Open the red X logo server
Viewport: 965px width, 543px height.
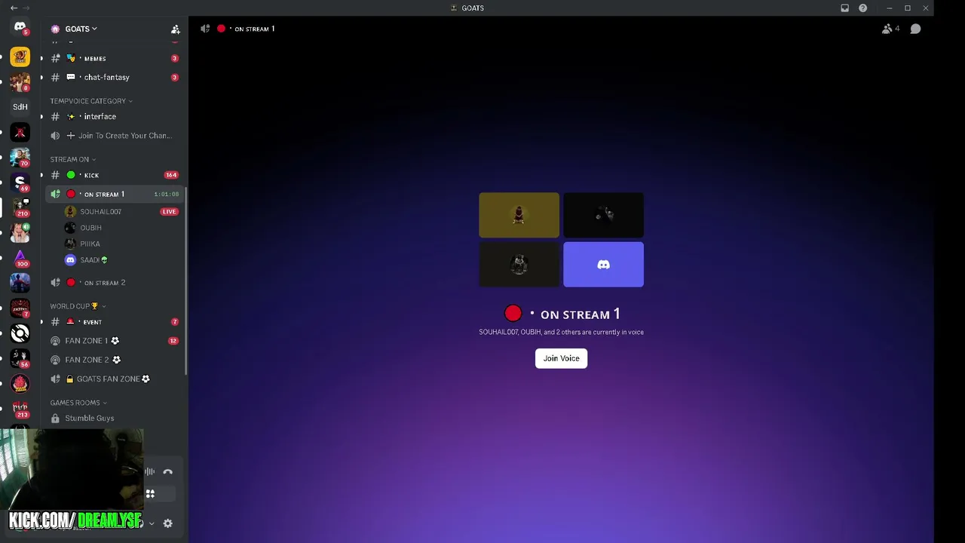point(20,132)
